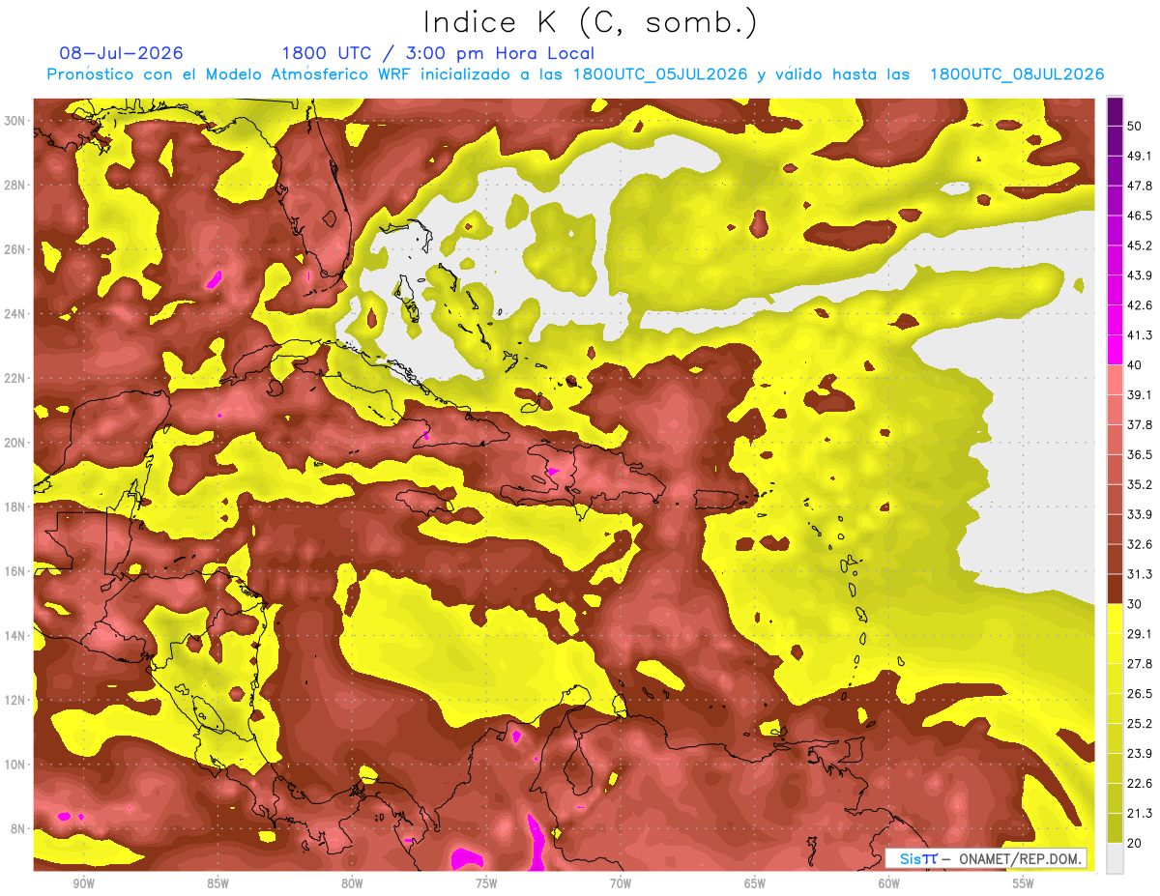Screen dimensions: 1160x896
Task: Select the 16N latitude label
Action: click(15, 571)
